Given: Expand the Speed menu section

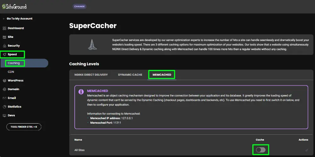Looking at the screenshot, I should coord(12,55).
